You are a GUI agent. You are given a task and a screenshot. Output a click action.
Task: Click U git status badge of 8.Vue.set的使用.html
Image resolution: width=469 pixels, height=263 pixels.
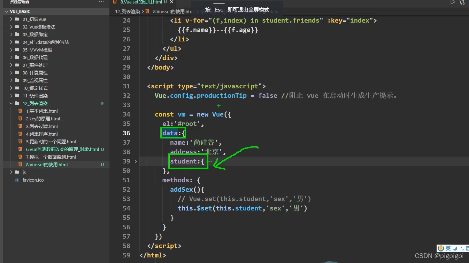102,165
